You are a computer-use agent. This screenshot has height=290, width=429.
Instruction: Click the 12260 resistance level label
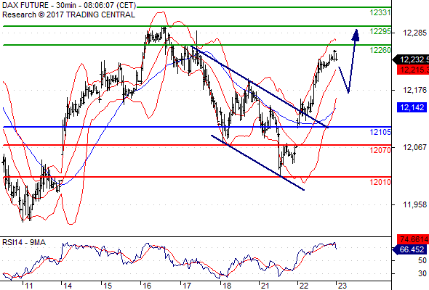(380, 50)
